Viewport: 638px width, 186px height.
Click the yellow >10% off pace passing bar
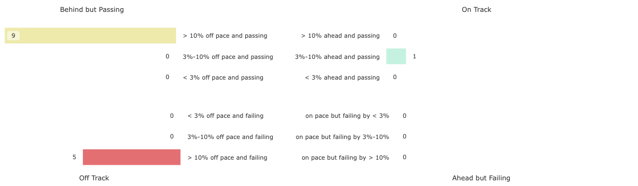pos(91,36)
